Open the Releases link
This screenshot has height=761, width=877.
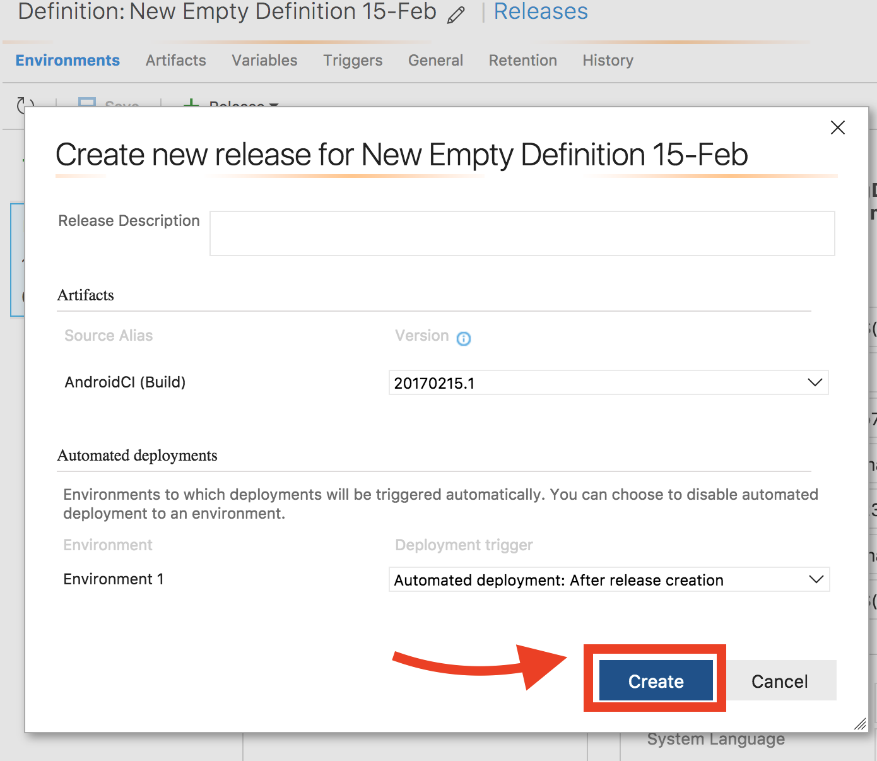(x=541, y=11)
